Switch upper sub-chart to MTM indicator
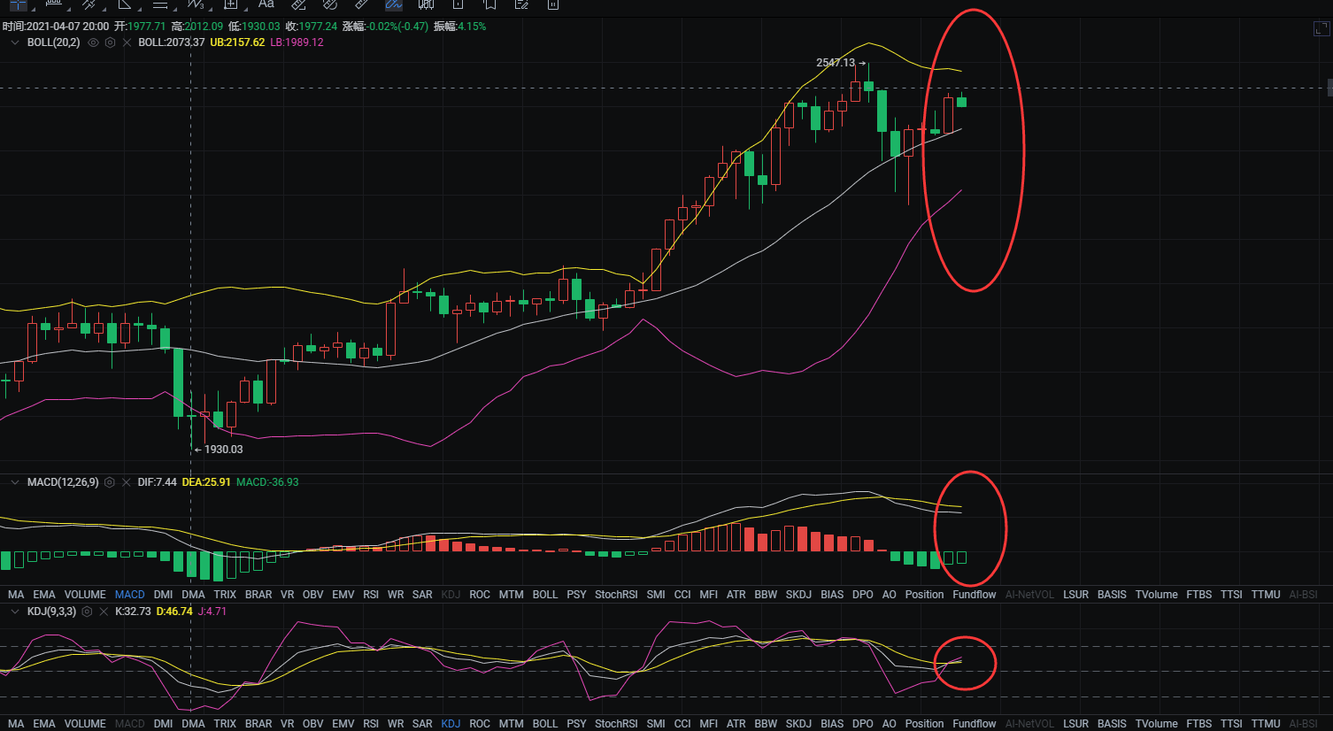Viewport: 1333px width, 731px height. (x=512, y=595)
